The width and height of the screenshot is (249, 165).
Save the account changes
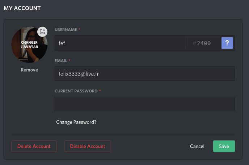click(x=224, y=146)
